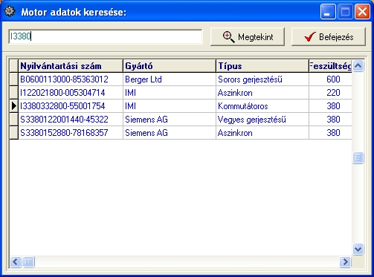Image resolution: width=374 pixels, height=277 pixels.
Task: Click Siemens AG in S3380152880 row
Action: pyautogui.click(x=170, y=133)
